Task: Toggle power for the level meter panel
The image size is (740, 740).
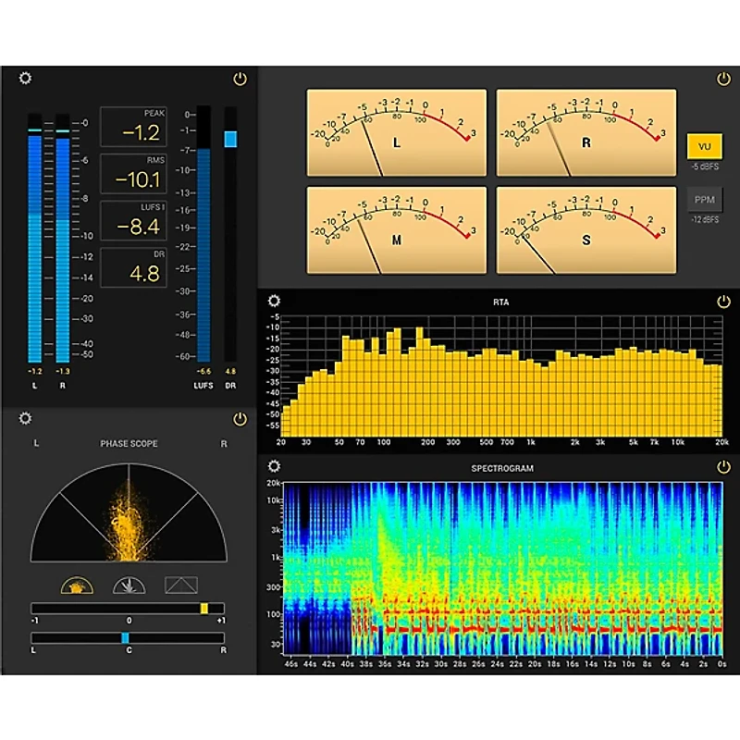Action: pyautogui.click(x=240, y=79)
